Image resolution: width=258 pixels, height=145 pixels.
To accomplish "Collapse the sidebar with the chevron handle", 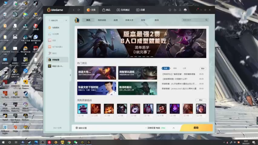I will coord(70,75).
